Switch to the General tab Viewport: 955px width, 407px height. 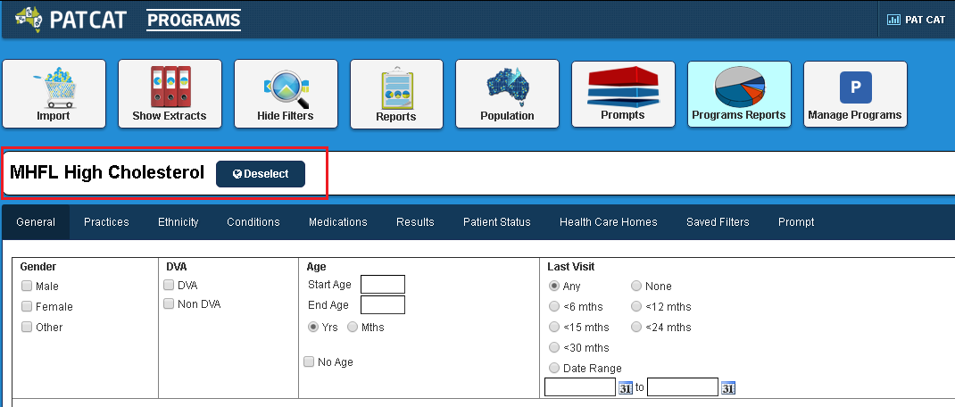[x=36, y=221]
